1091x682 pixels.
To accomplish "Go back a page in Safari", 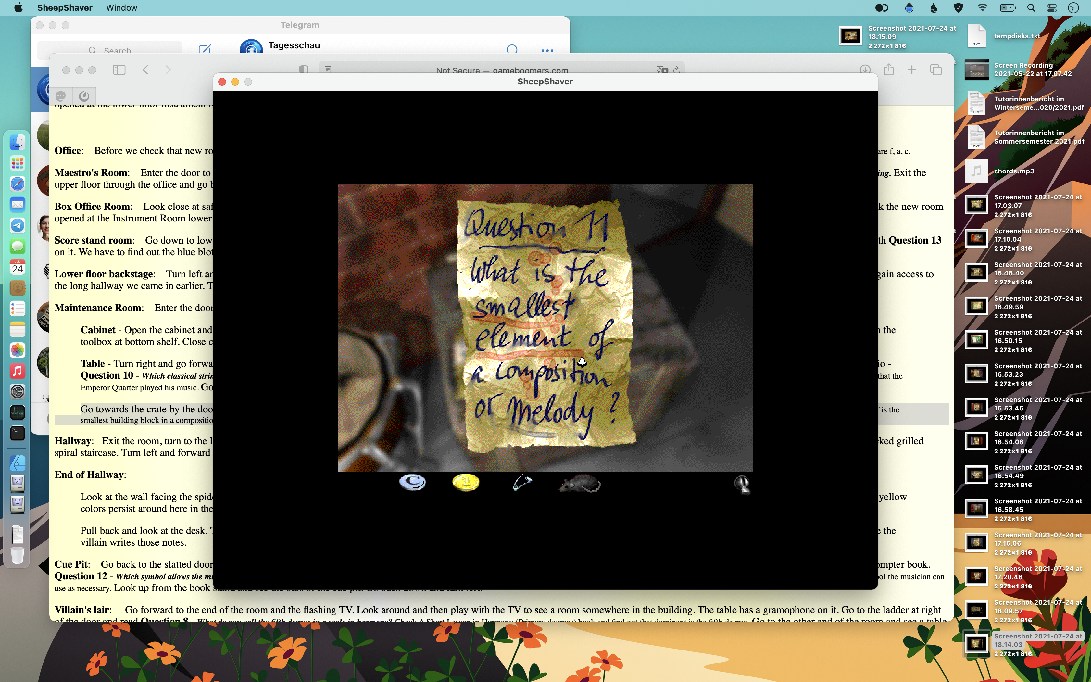I will [145, 70].
